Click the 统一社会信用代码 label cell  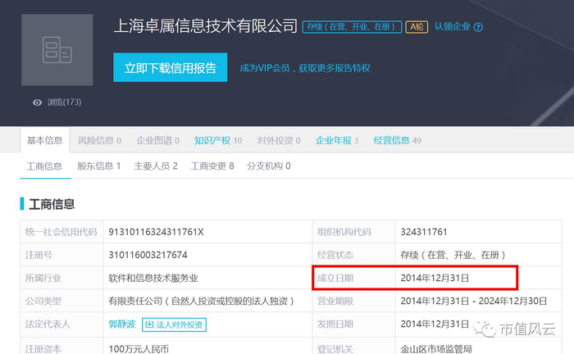click(x=61, y=232)
